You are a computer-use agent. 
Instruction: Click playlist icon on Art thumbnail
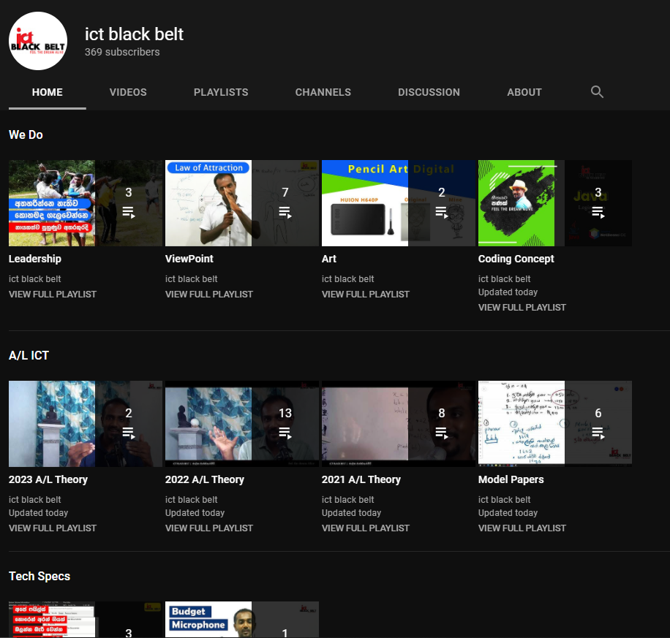441,212
